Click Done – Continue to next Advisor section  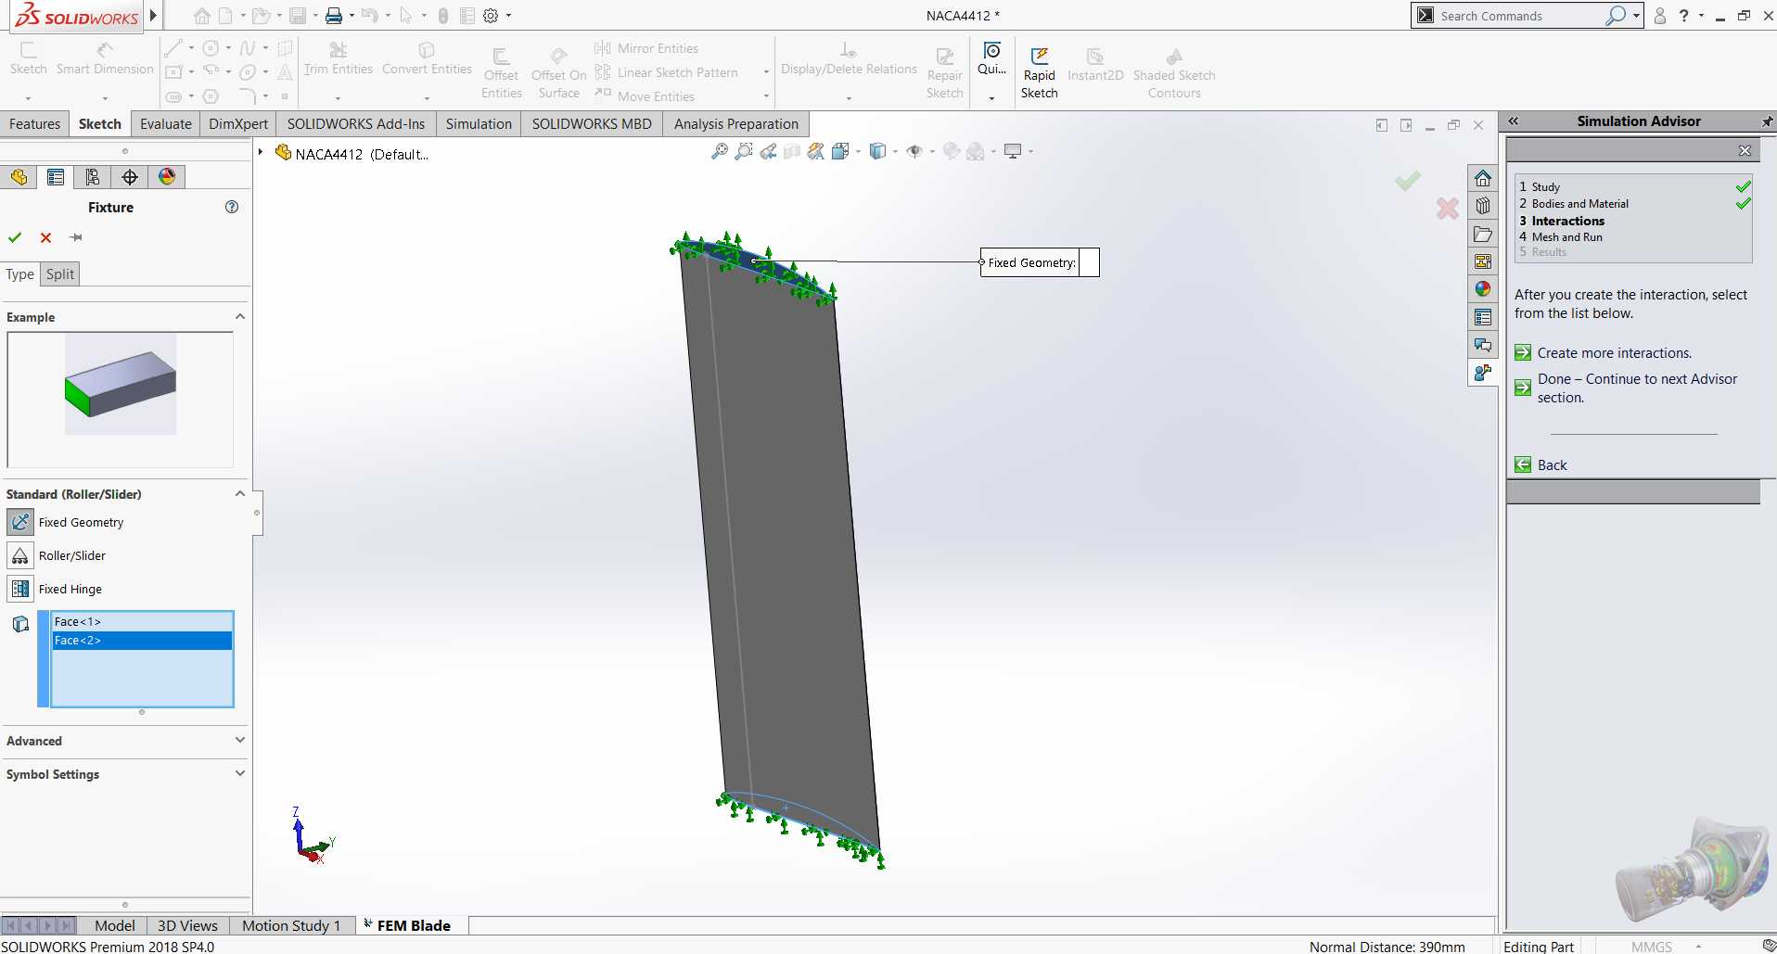[1637, 388]
